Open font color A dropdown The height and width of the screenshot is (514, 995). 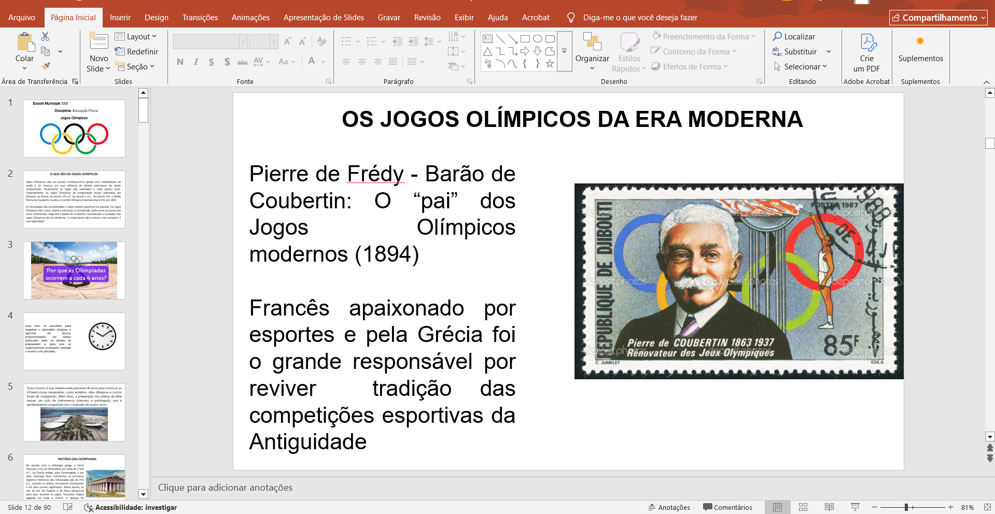click(x=323, y=62)
